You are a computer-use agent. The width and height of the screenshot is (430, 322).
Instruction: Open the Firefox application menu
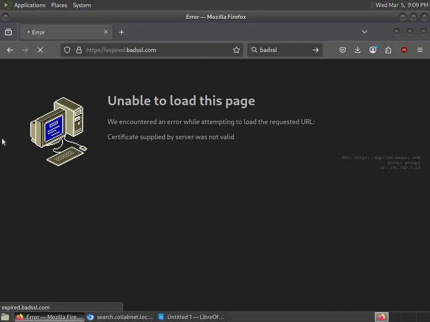420,50
